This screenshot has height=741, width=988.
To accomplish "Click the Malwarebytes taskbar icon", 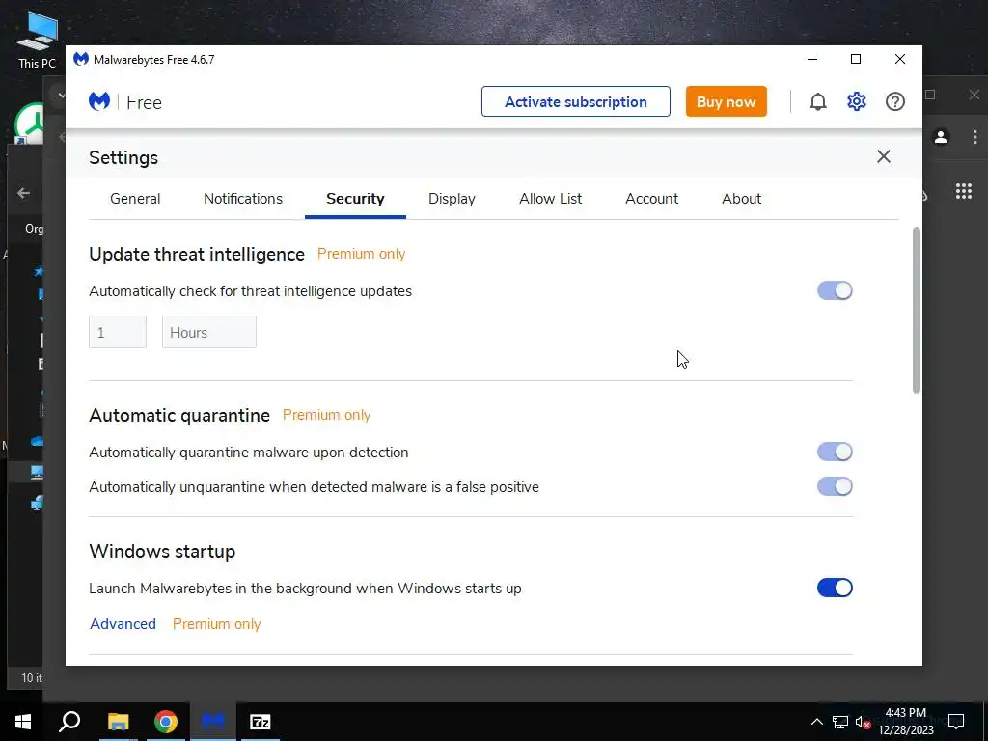I will tap(213, 722).
